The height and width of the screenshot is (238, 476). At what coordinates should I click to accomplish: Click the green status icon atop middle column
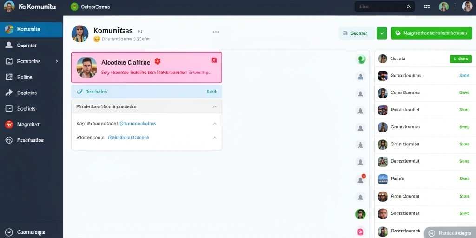(x=361, y=59)
